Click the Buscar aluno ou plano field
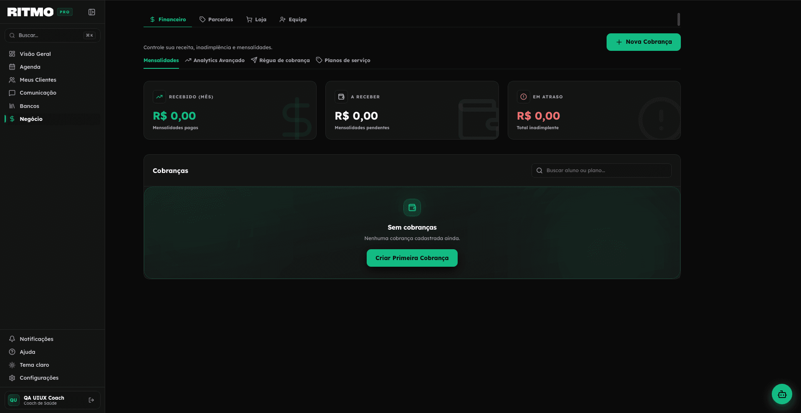The width and height of the screenshot is (801, 413). coord(601,170)
